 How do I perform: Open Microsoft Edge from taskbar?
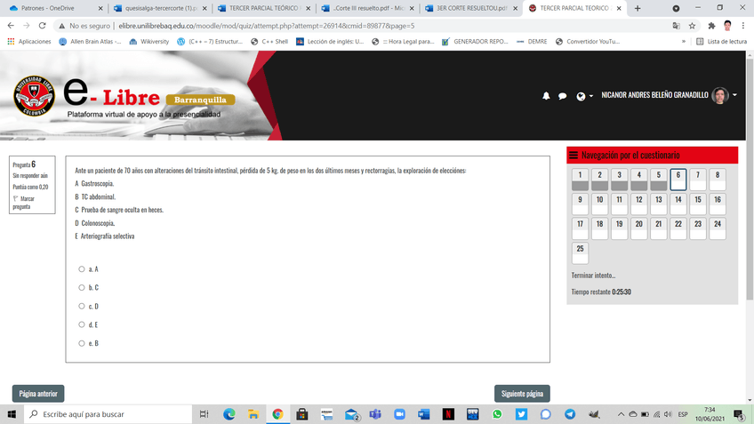[x=229, y=414]
